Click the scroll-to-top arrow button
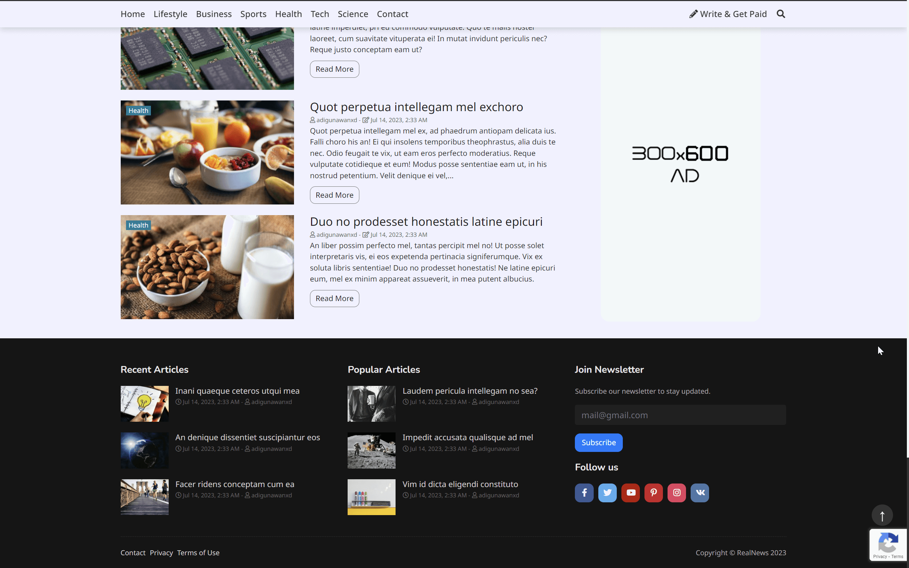This screenshot has width=909, height=568. point(882,515)
